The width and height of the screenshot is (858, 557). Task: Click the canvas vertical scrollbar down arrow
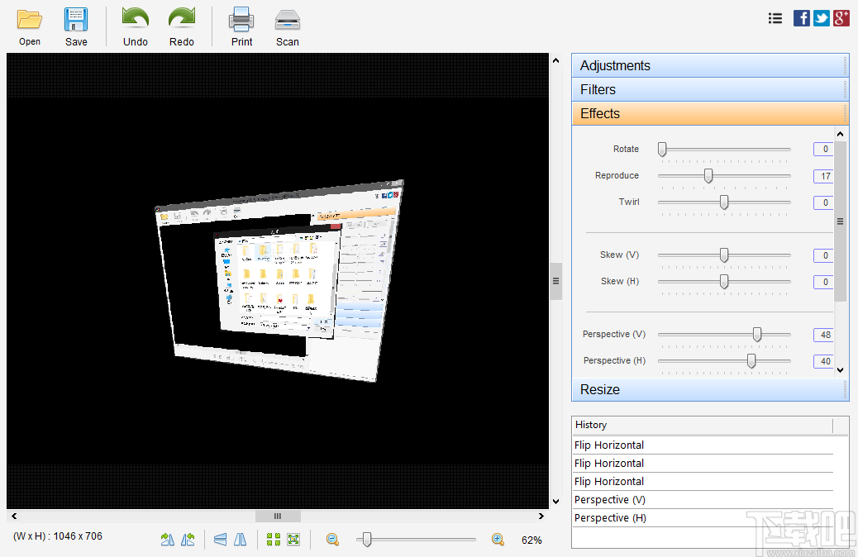point(556,501)
